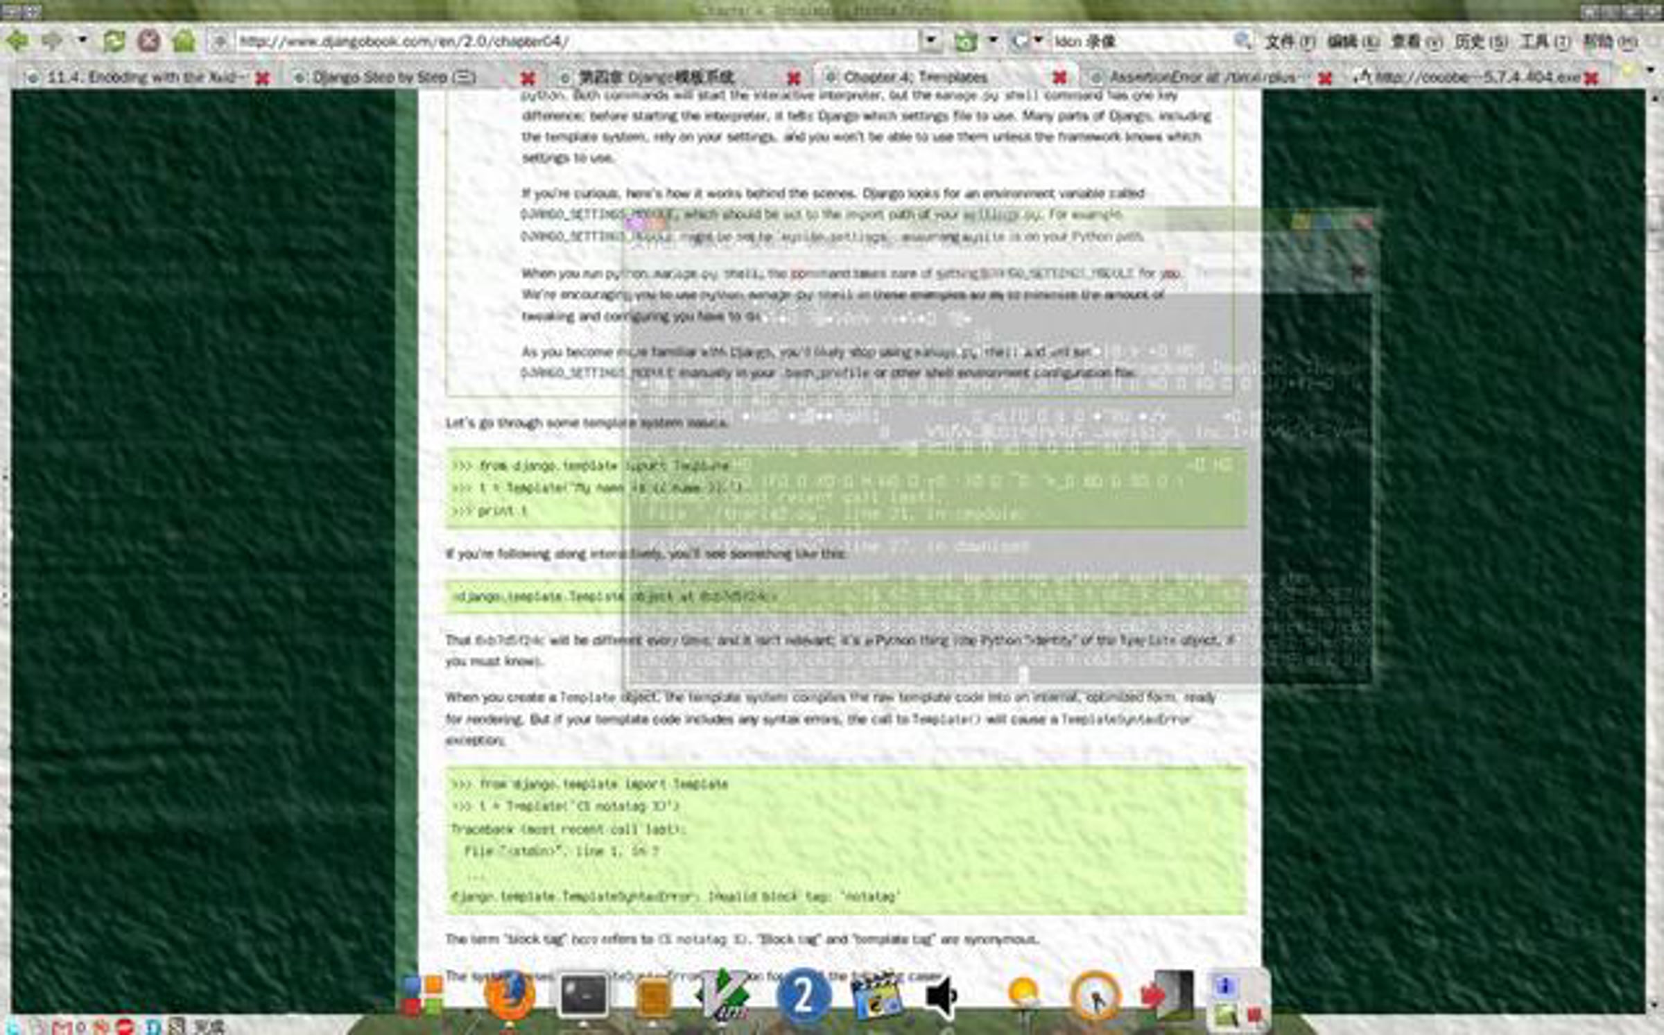Click the logout door icon in dock

pos(1168,995)
